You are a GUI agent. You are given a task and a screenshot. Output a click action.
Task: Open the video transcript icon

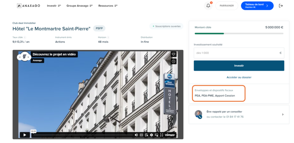147,135
